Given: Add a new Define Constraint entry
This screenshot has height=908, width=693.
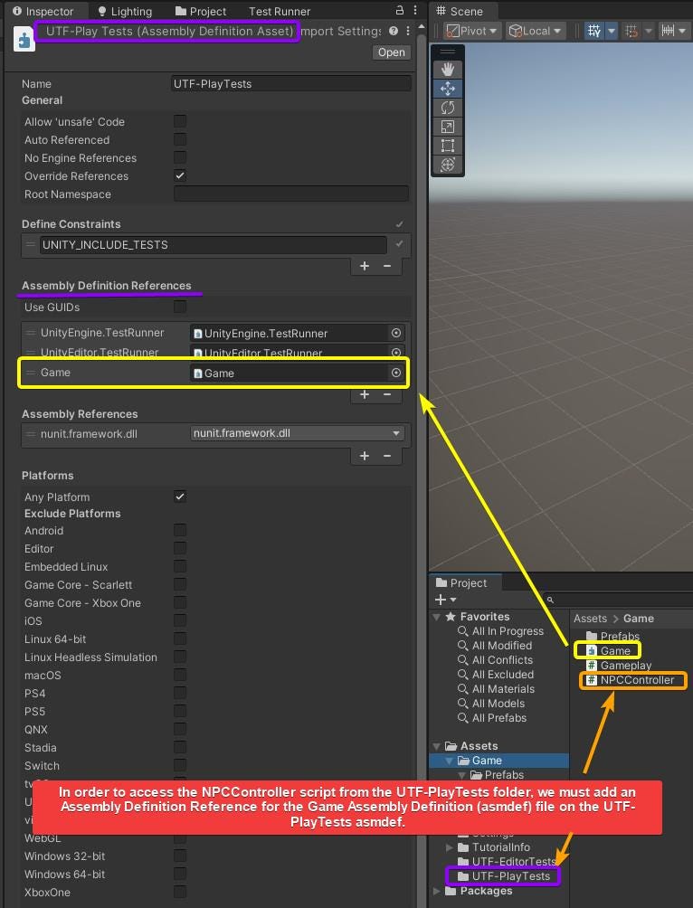Looking at the screenshot, I should pos(365,266).
